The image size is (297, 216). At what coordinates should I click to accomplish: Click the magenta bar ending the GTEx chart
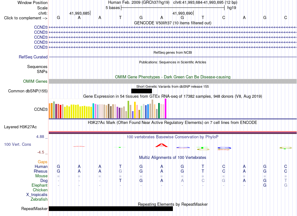tap(166, 109)
